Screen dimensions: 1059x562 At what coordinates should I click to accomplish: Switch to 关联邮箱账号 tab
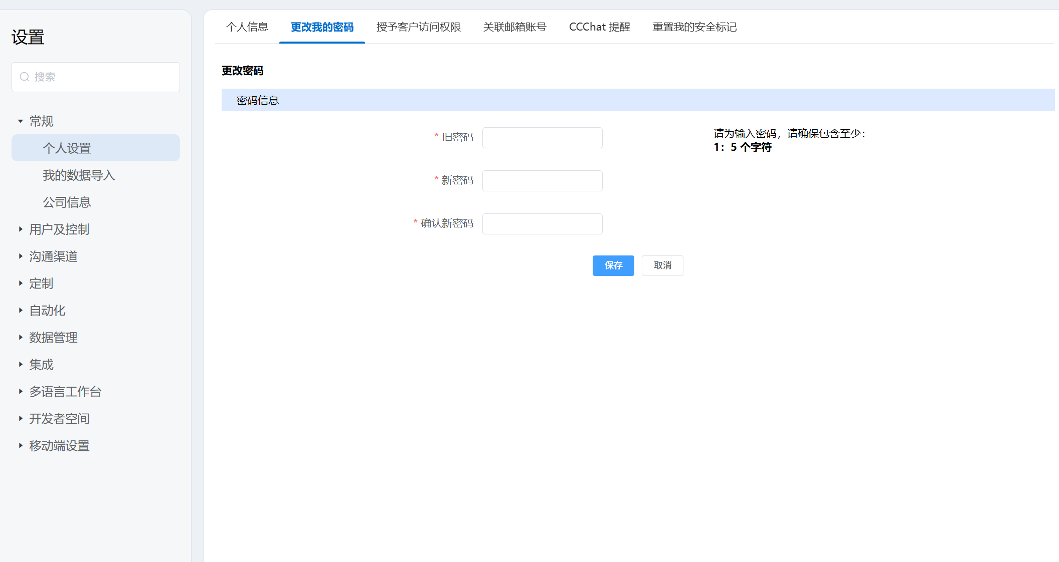pyautogui.click(x=514, y=27)
